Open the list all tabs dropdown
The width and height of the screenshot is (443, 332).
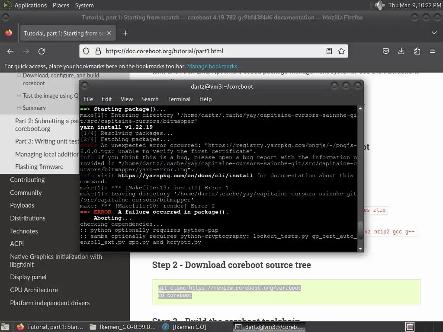434,33
